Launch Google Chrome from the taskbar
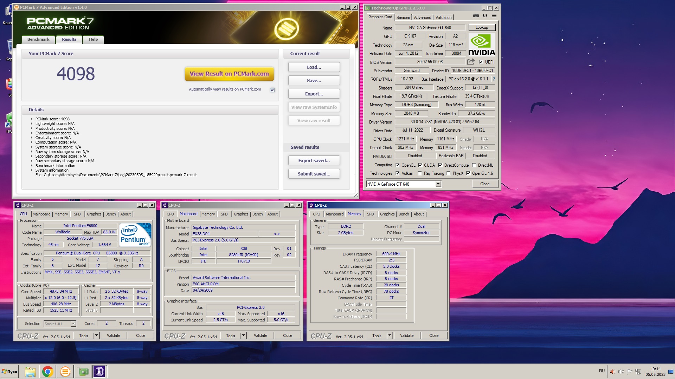The height and width of the screenshot is (379, 675). 47,372
